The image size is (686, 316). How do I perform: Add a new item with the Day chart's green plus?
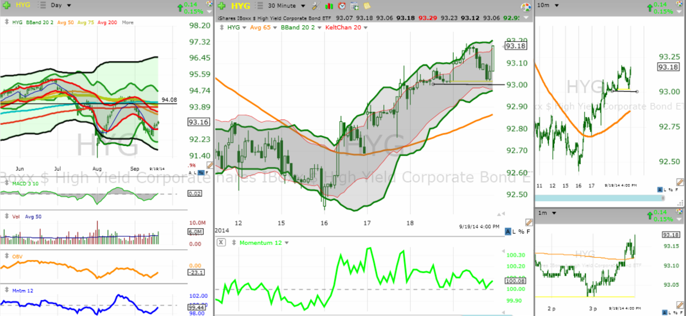click(x=7, y=6)
